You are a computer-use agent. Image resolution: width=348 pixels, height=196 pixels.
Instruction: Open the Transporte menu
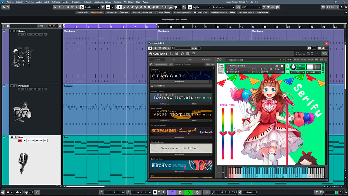point(77,2)
